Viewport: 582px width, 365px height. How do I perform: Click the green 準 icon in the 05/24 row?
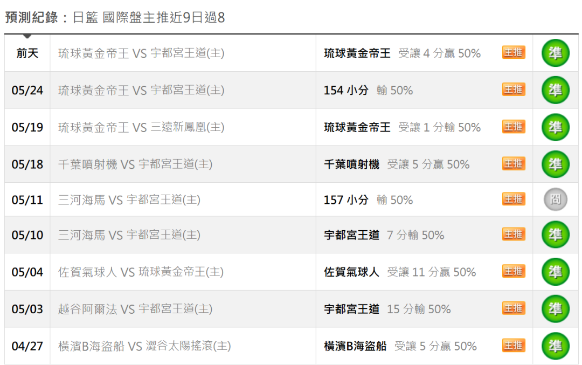click(555, 90)
